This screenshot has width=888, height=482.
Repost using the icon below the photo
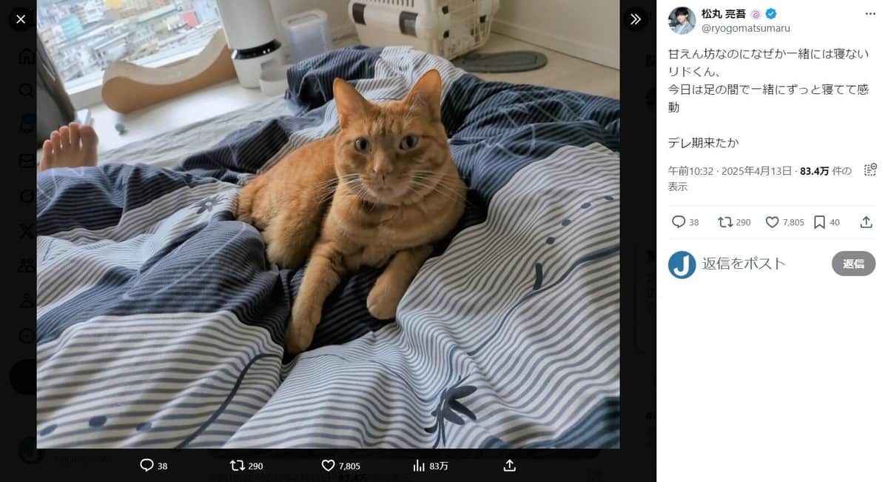pyautogui.click(x=238, y=466)
